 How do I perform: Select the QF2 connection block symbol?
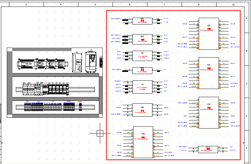142,39
